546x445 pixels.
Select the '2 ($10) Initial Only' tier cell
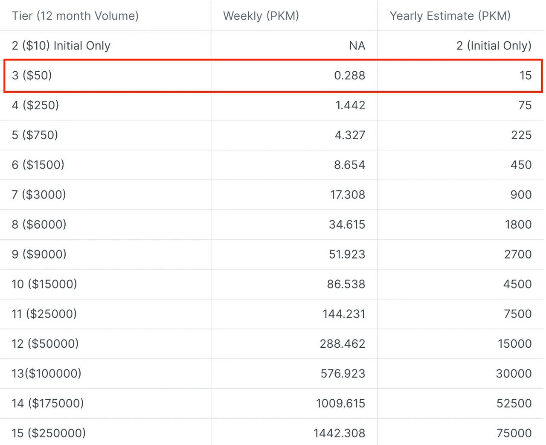tap(61, 46)
